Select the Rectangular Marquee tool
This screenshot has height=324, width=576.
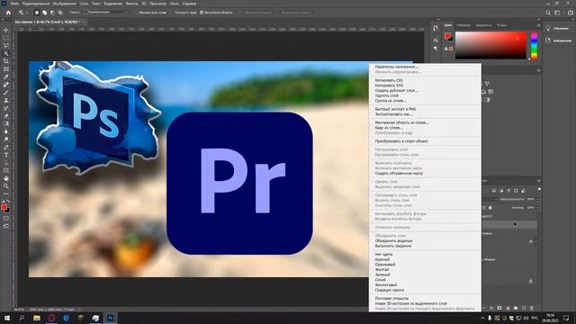pos(6,38)
